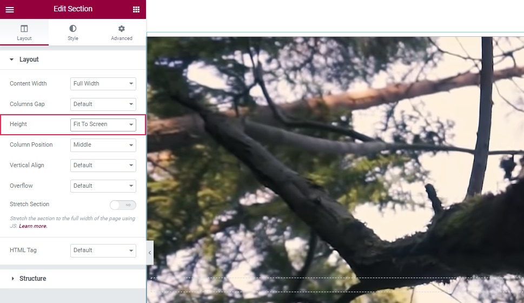Open the Vertical Align dropdown
The height and width of the screenshot is (303, 524).
(x=103, y=165)
